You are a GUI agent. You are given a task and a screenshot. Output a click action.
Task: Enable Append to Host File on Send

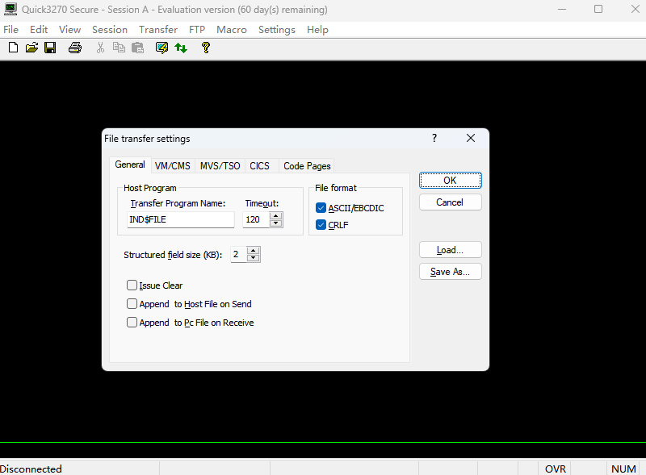click(132, 304)
